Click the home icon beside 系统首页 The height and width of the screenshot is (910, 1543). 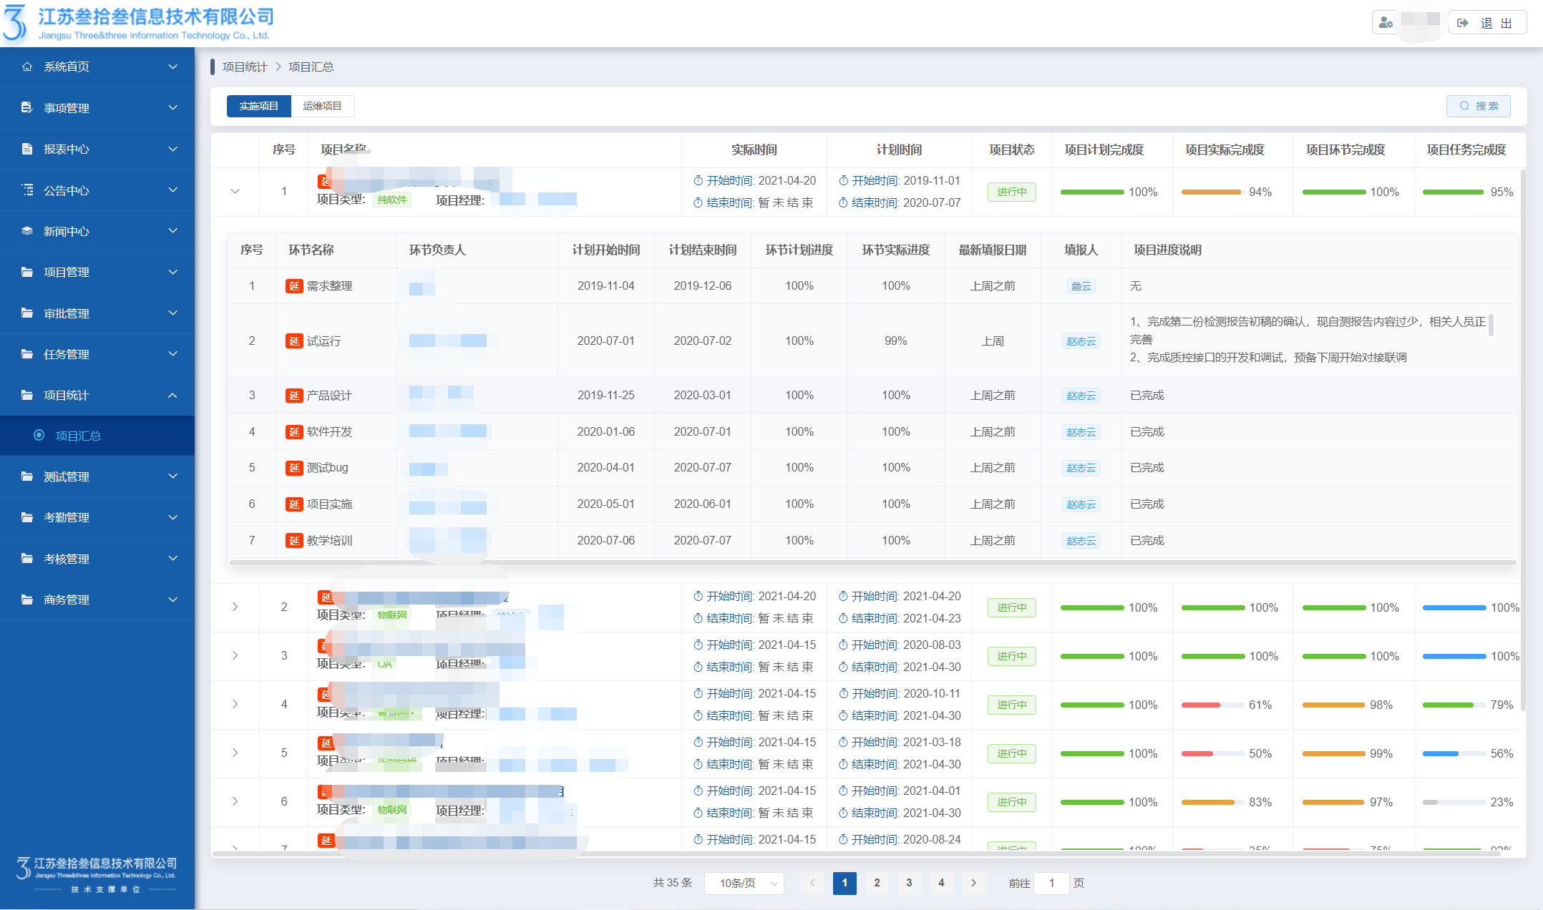pyautogui.click(x=27, y=67)
